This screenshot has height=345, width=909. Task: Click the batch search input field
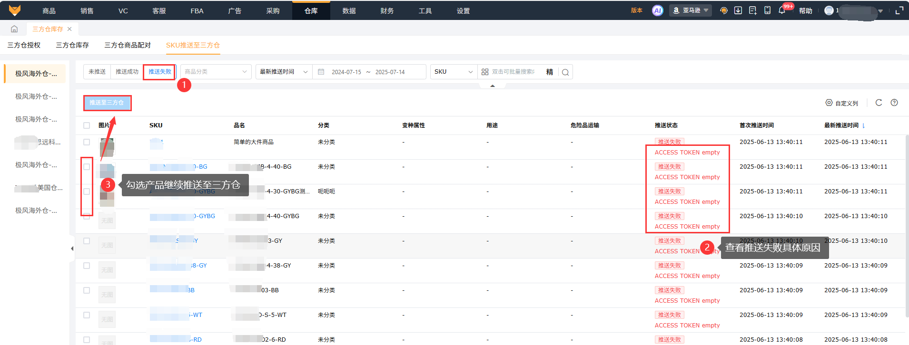point(513,72)
